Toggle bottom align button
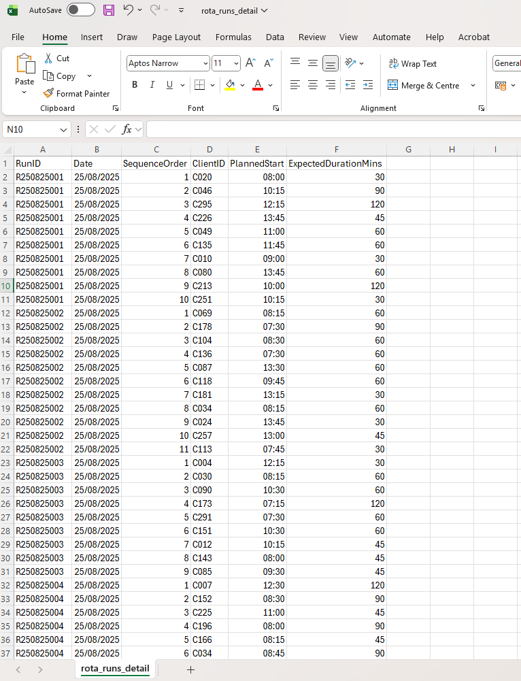Screen dimensions: 521x681 pos(331,63)
